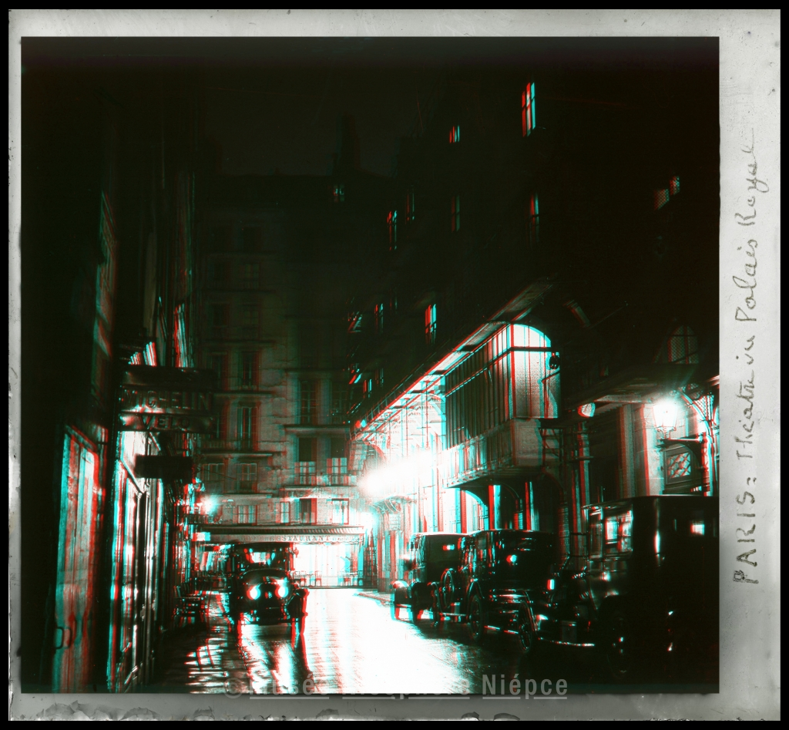Click the tall red-lit window at top
This screenshot has height=730, width=789.
528,108
